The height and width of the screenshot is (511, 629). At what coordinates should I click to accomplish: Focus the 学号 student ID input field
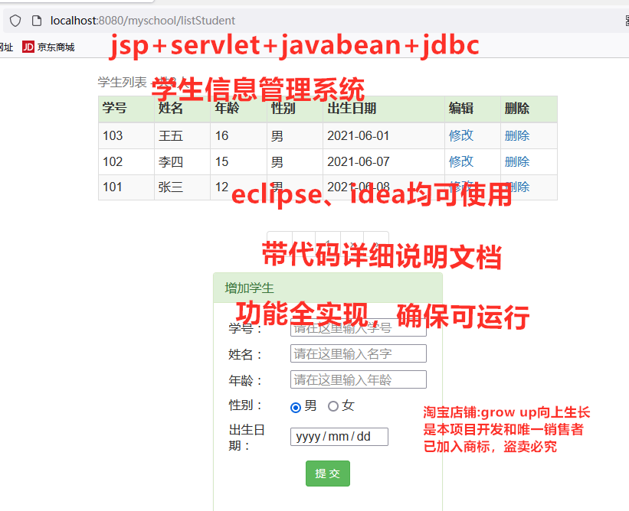coord(358,328)
